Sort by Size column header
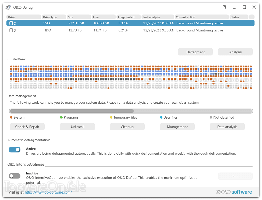This screenshot has width=262, height=200. pos(79,17)
